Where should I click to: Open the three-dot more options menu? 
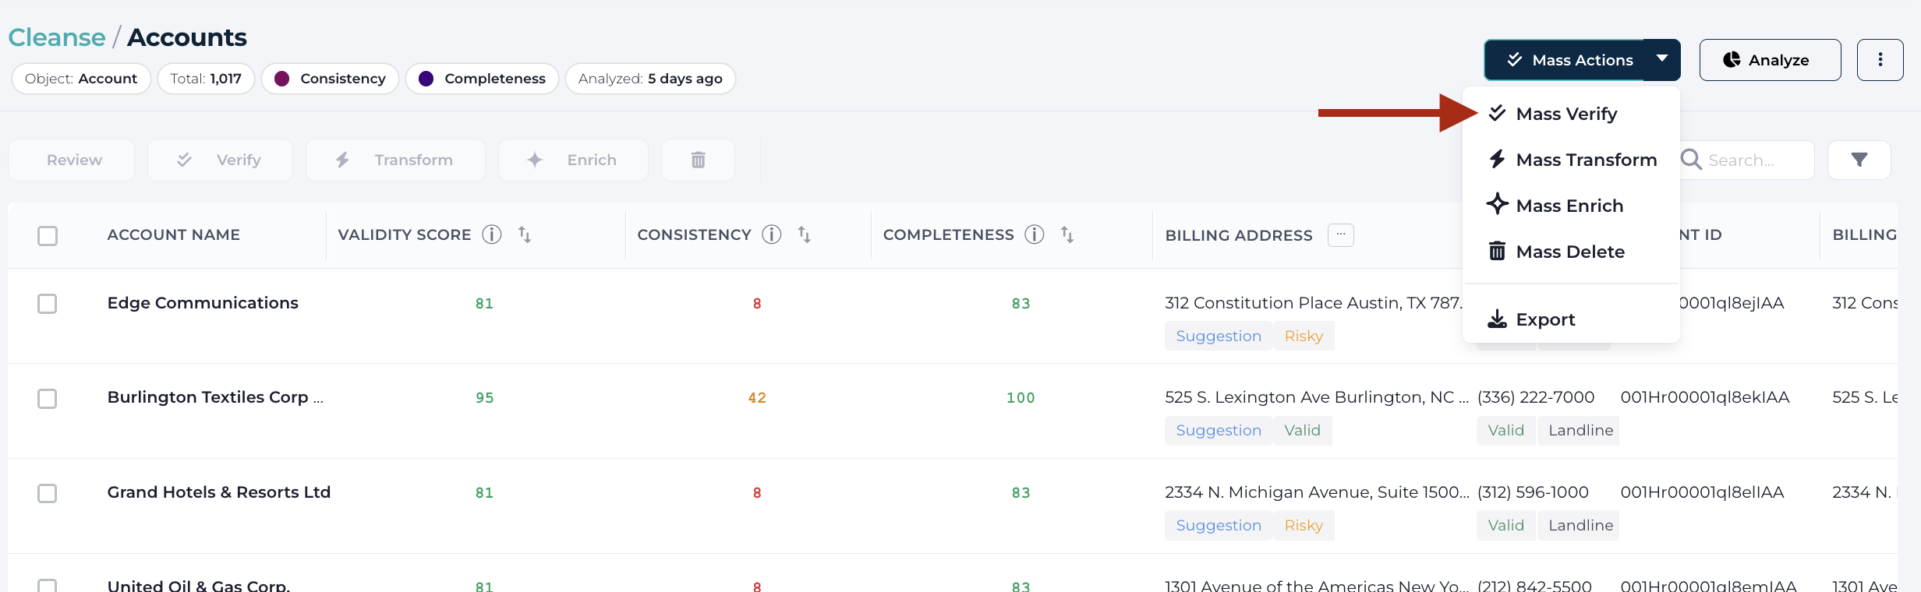tap(1880, 60)
